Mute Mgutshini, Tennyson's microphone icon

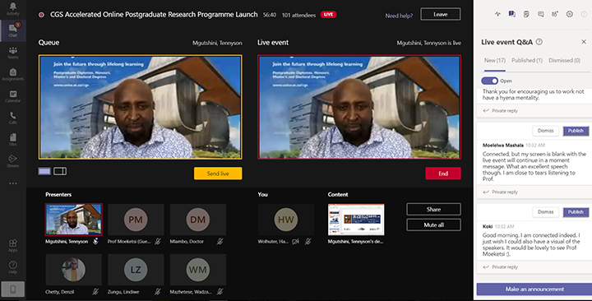point(96,241)
